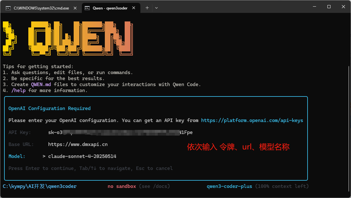The image size is (351, 198).
Task: Click the purple QWEN.md text in tips
Action: [x=41, y=84]
